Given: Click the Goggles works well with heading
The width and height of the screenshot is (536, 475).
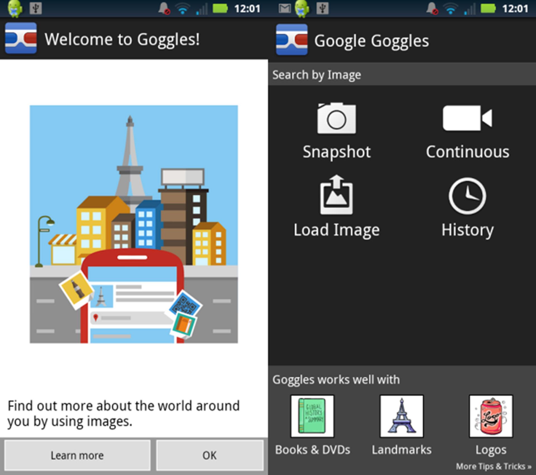Looking at the screenshot, I should coord(336,380).
